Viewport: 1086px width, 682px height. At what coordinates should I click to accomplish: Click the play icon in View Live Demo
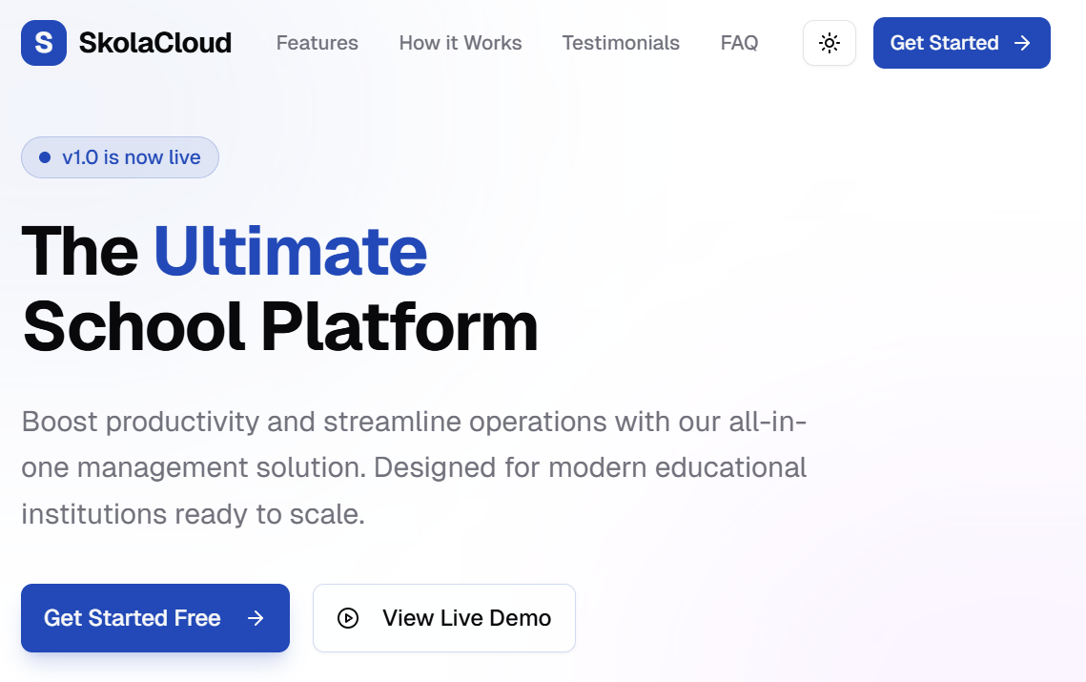(348, 618)
